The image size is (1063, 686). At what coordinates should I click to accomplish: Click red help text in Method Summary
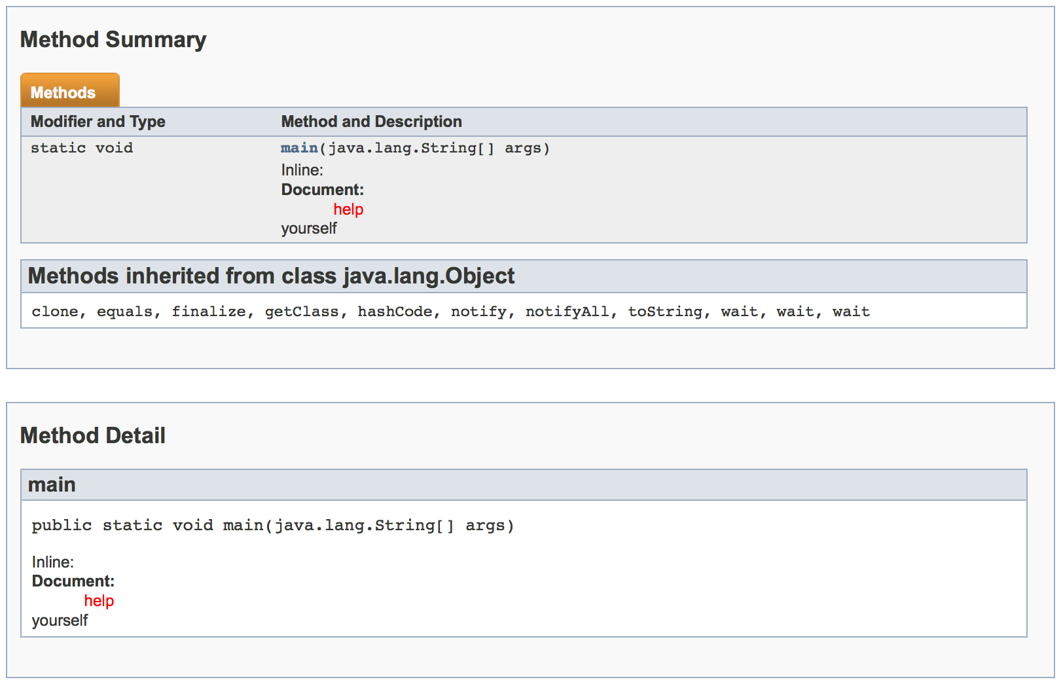pyautogui.click(x=348, y=209)
